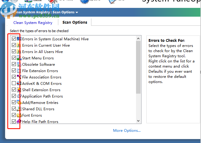Select the 'File Extension Errors' label
The width and height of the screenshot is (201, 143).
(x=40, y=71)
